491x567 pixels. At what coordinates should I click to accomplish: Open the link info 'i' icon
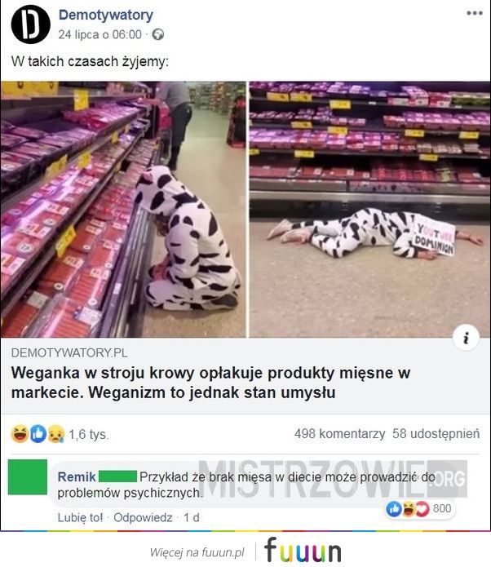click(x=466, y=338)
